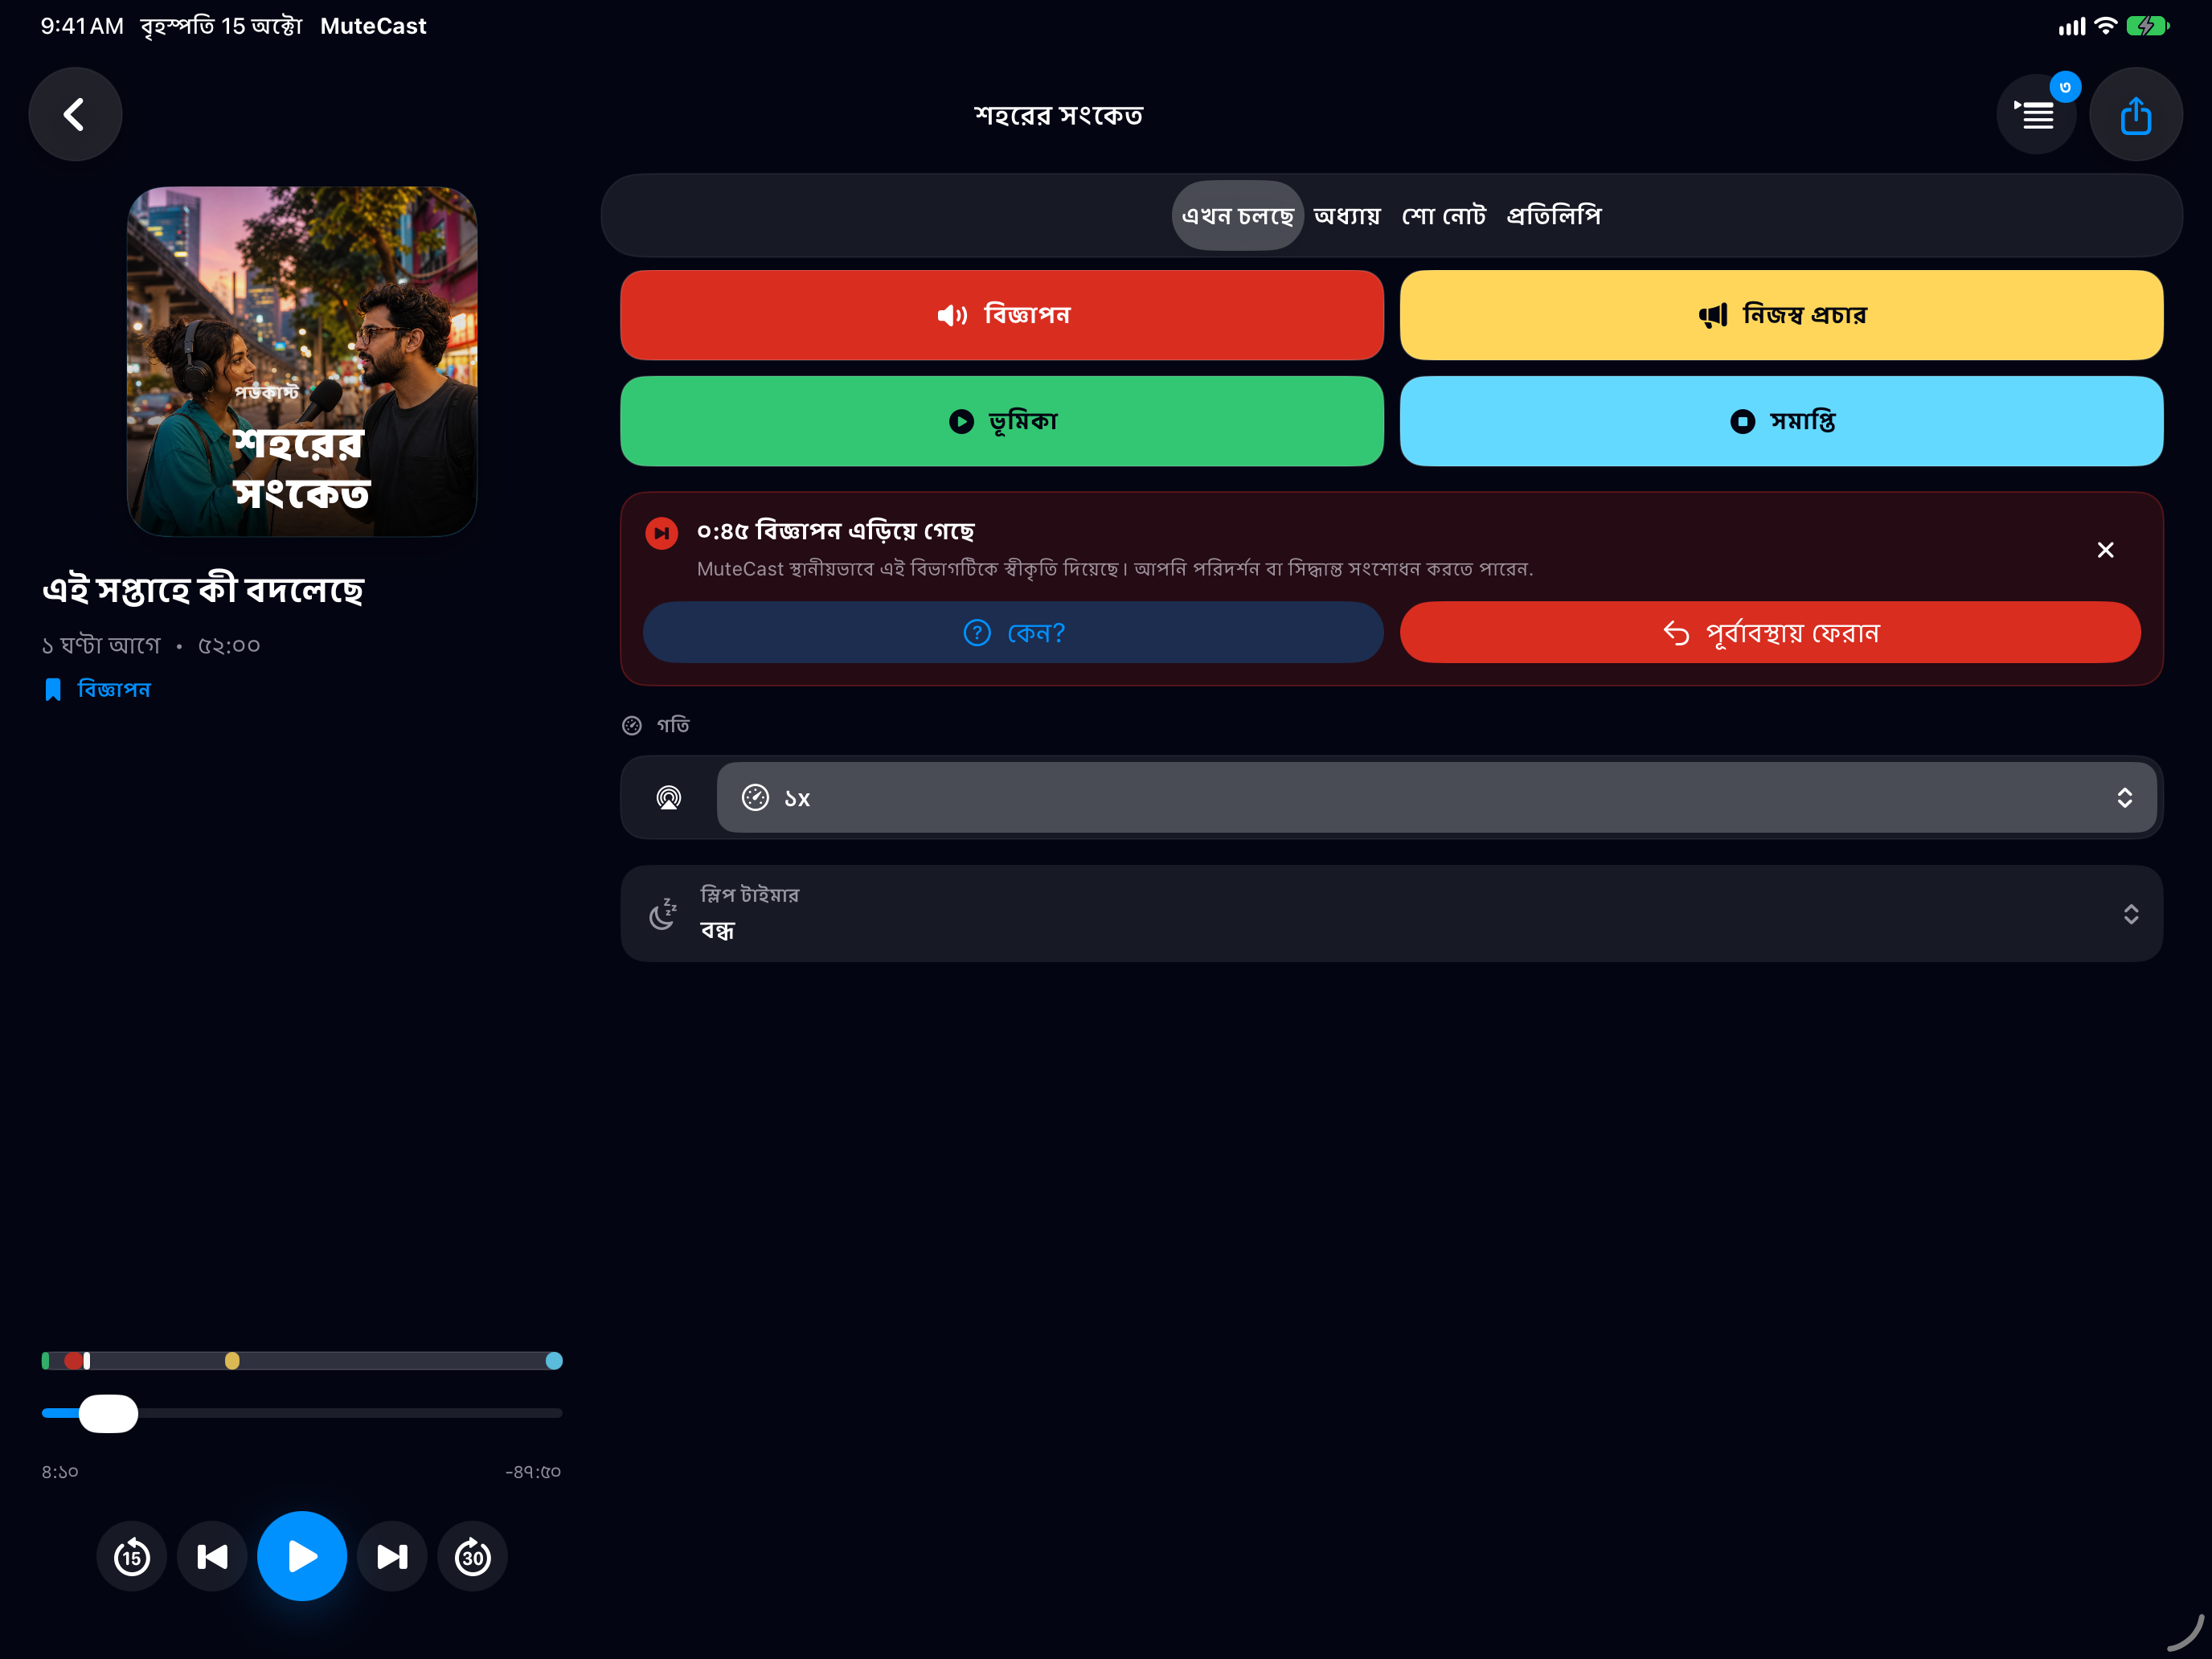Tap the share icon
This screenshot has height=1659, width=2212.
2135,114
